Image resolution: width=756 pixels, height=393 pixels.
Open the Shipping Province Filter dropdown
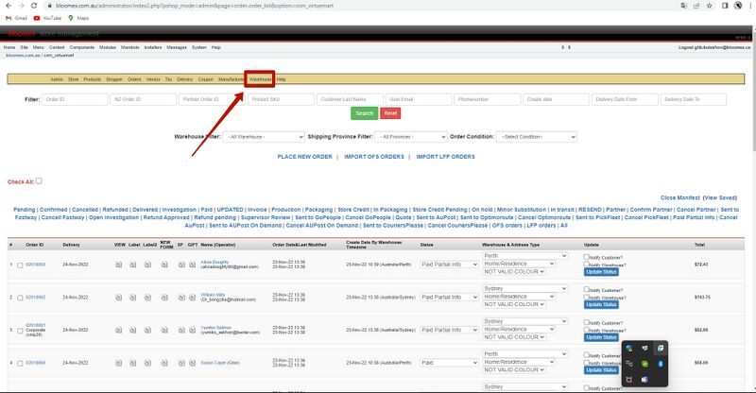click(x=411, y=137)
